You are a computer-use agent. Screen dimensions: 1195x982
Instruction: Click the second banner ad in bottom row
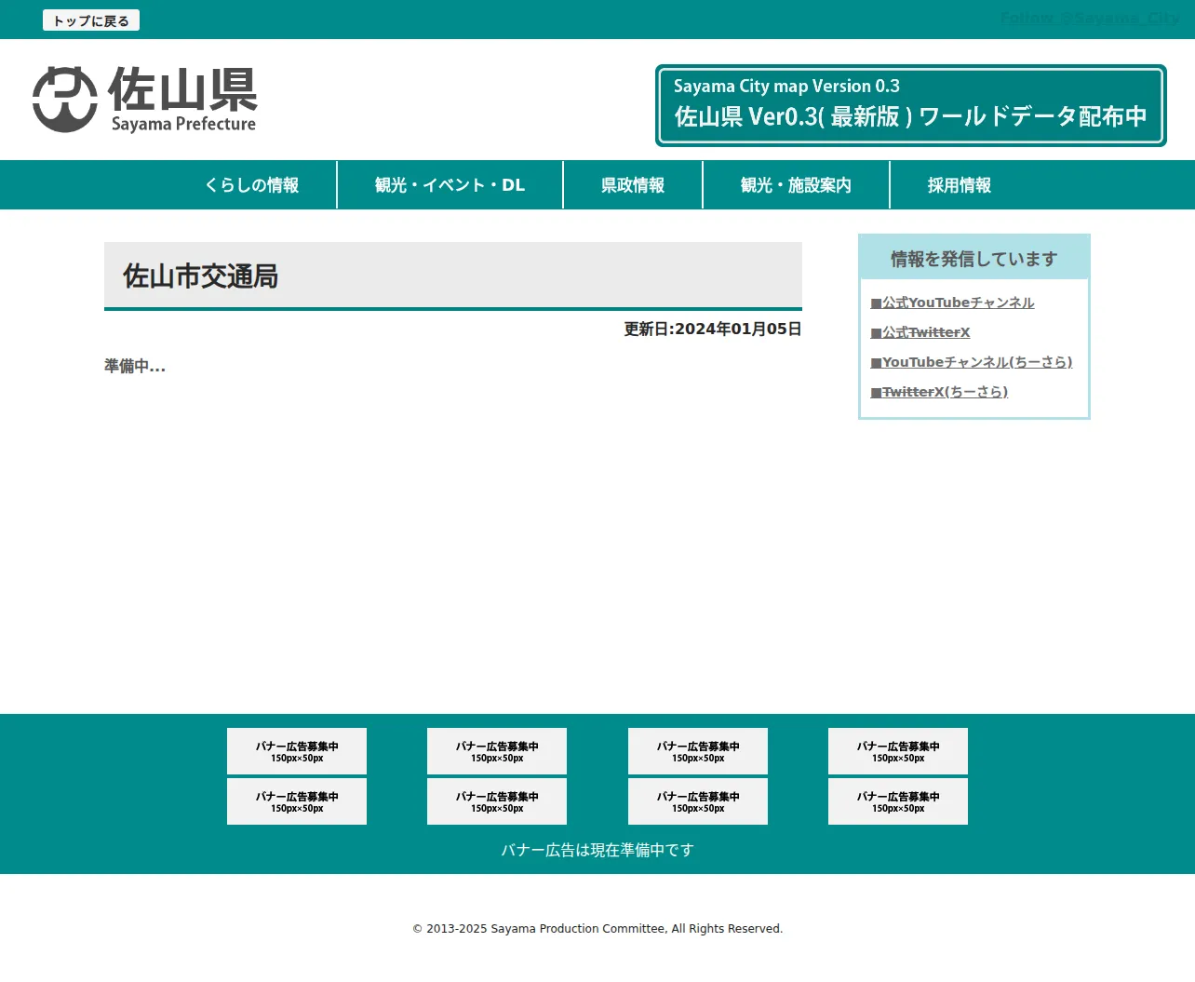(x=497, y=801)
